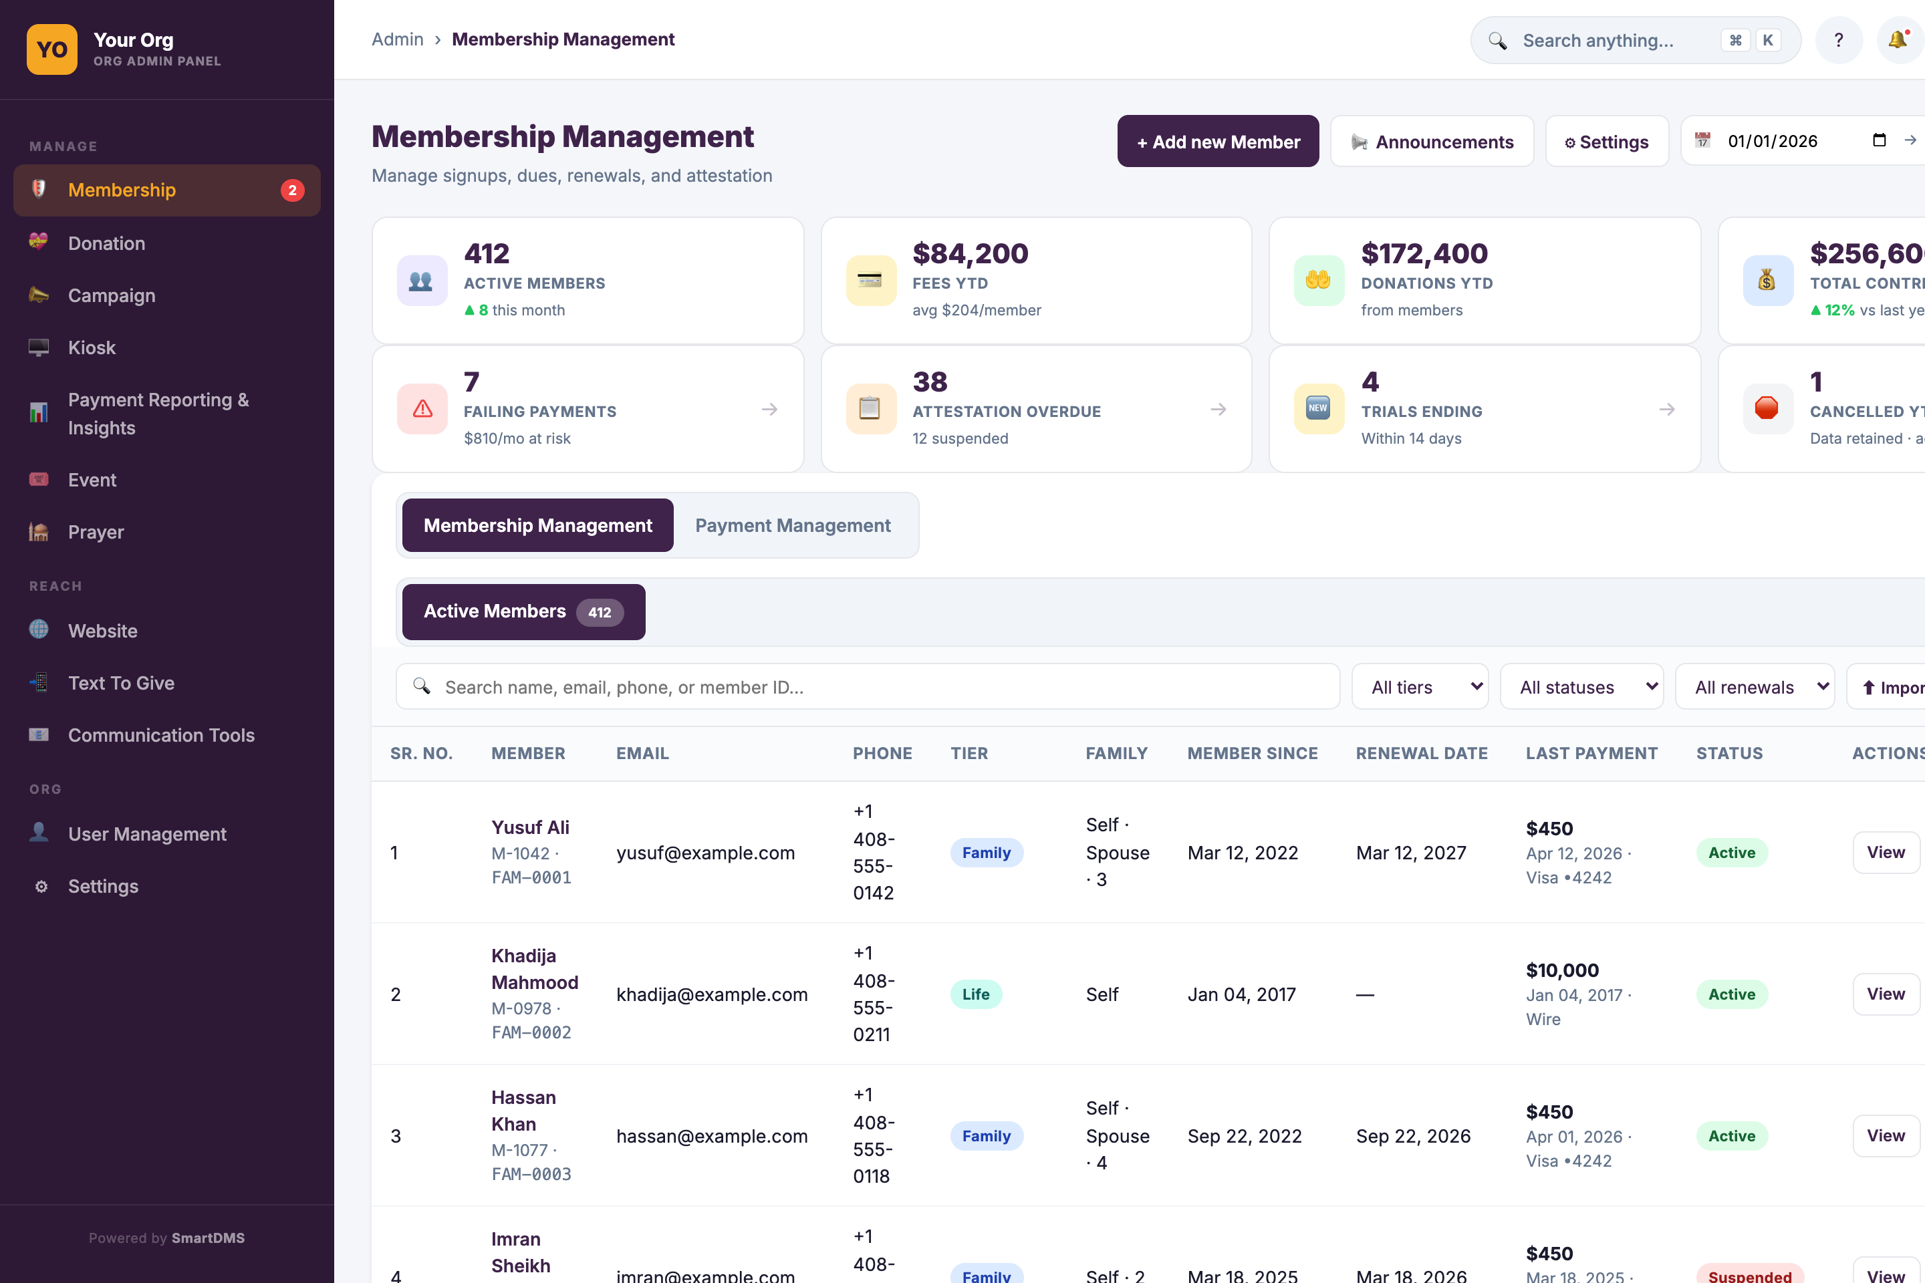Open the All tiers dropdown
Screen dimensions: 1925x1283
[1419, 688]
